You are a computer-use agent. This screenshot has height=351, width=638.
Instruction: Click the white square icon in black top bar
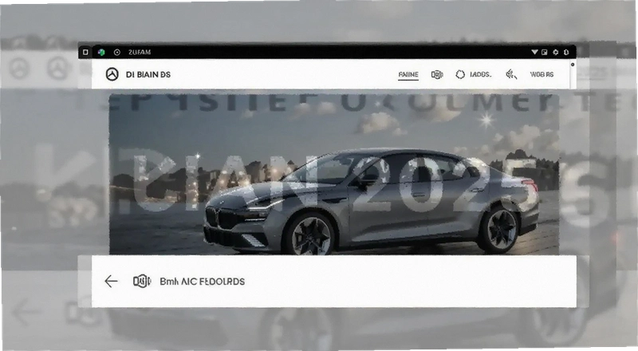pyautogui.click(x=85, y=52)
